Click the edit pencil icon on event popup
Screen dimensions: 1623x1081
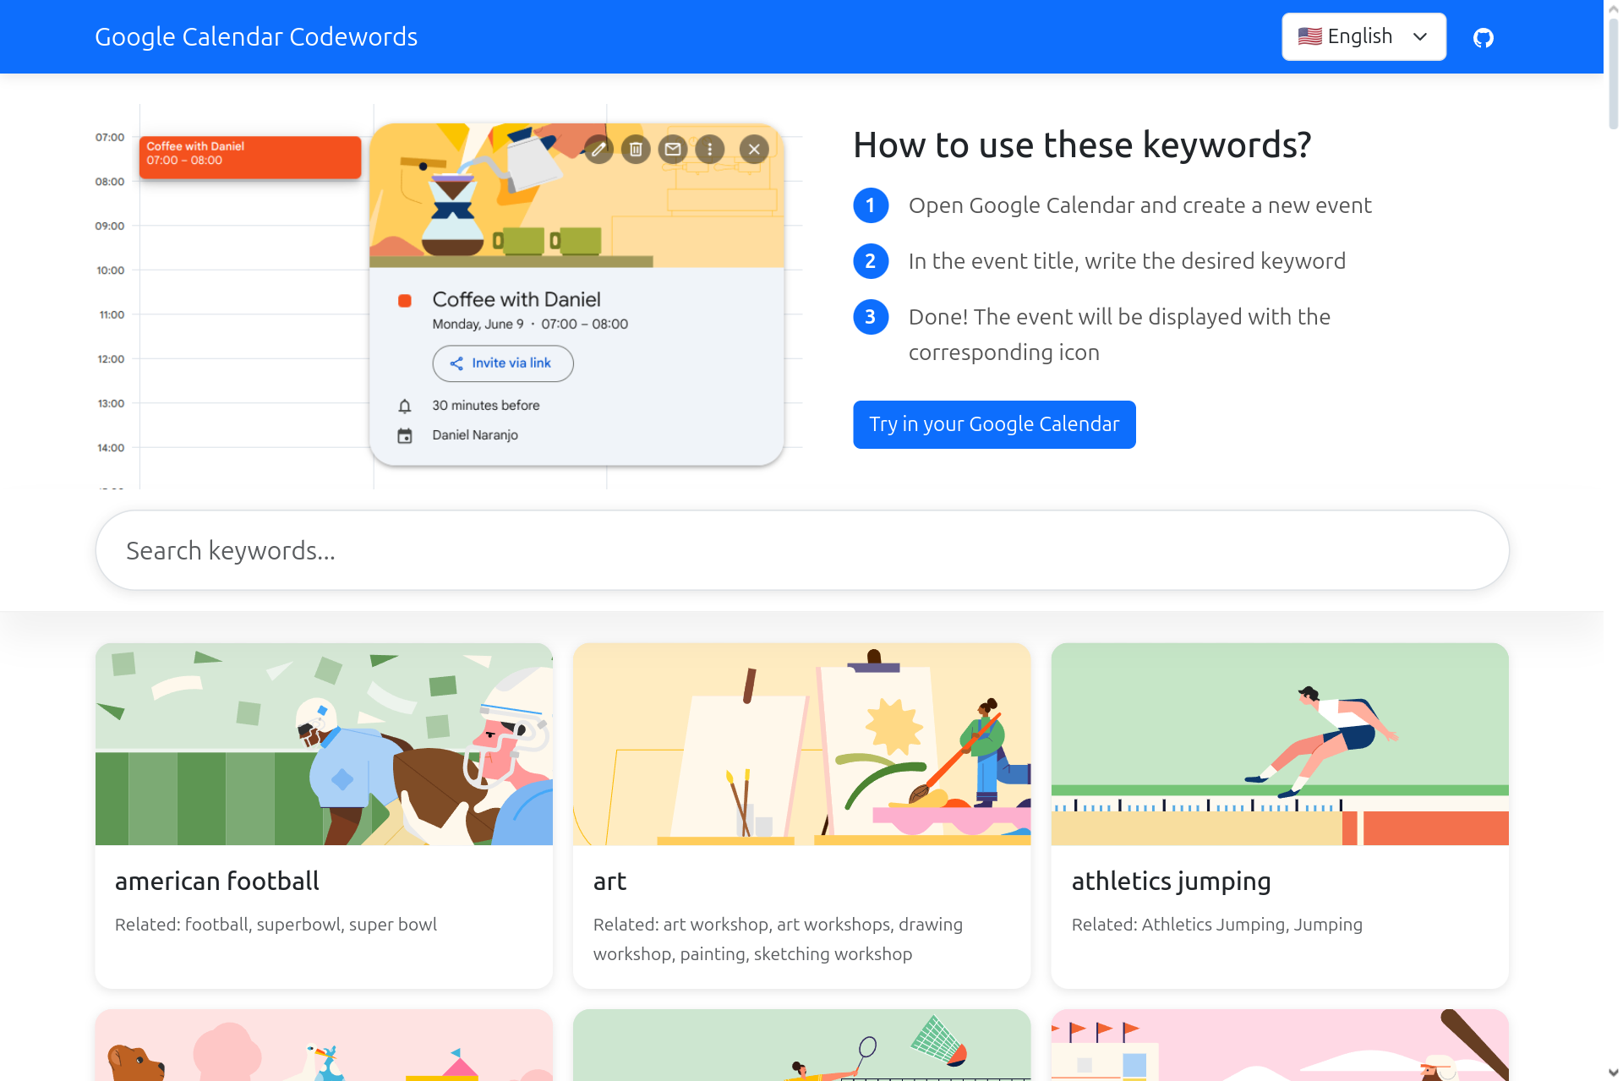(598, 150)
